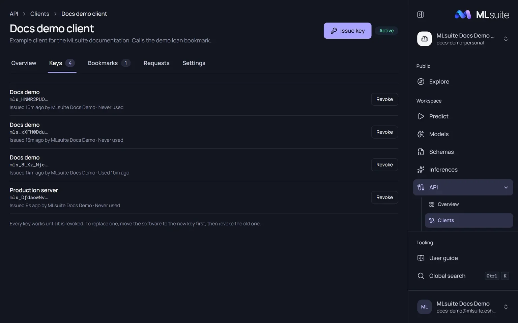Click the Schemas file icon
This screenshot has height=323, width=518.
421,152
